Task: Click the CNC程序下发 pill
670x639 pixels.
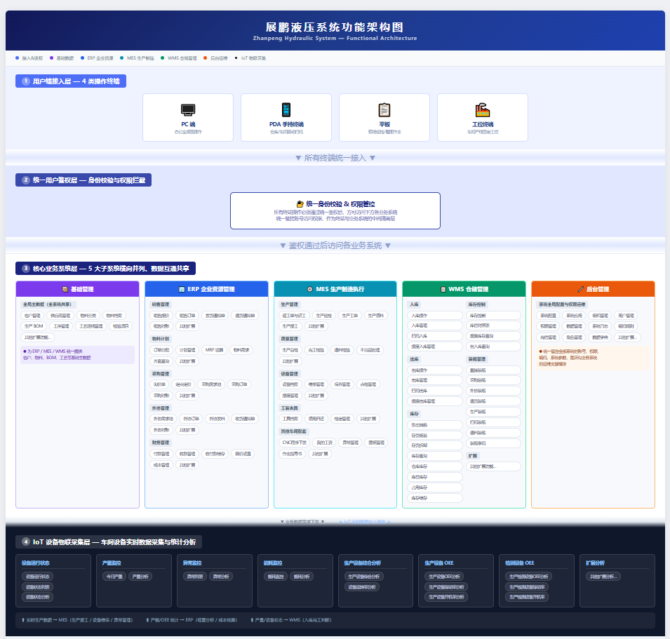Action: pos(294,443)
